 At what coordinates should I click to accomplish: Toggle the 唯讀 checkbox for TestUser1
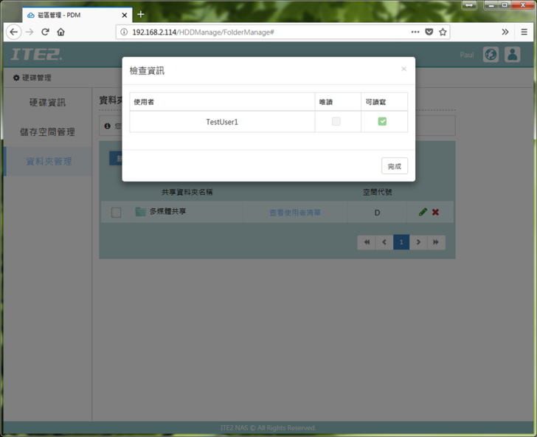tap(336, 121)
